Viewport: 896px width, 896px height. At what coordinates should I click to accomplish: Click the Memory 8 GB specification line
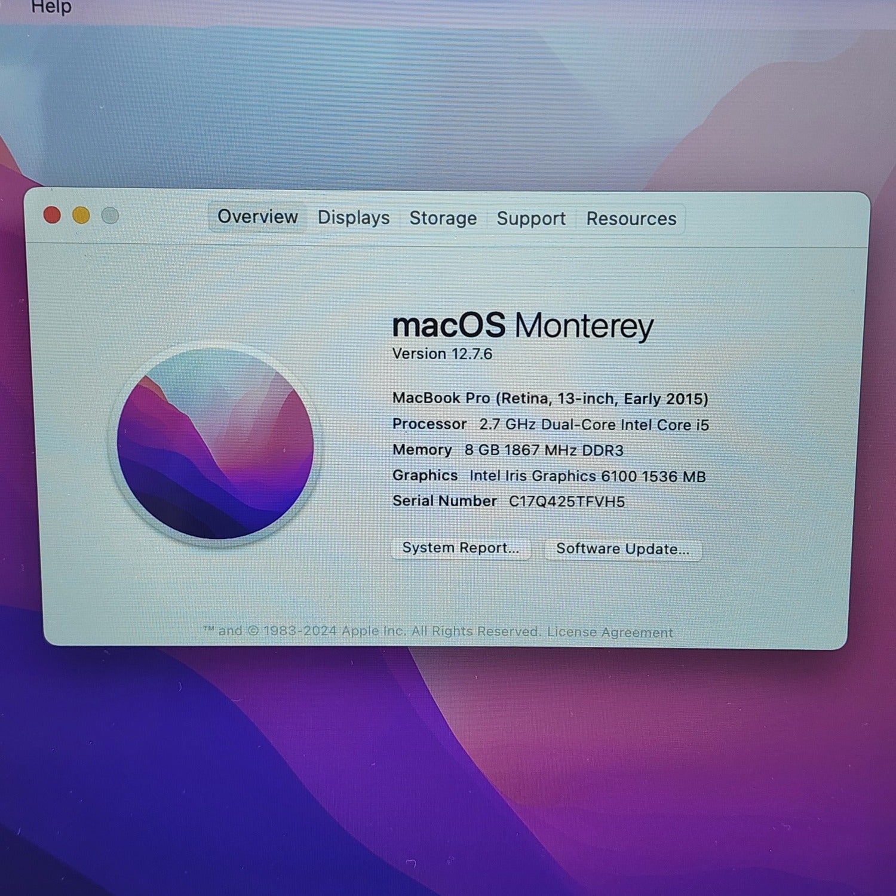[x=508, y=450]
